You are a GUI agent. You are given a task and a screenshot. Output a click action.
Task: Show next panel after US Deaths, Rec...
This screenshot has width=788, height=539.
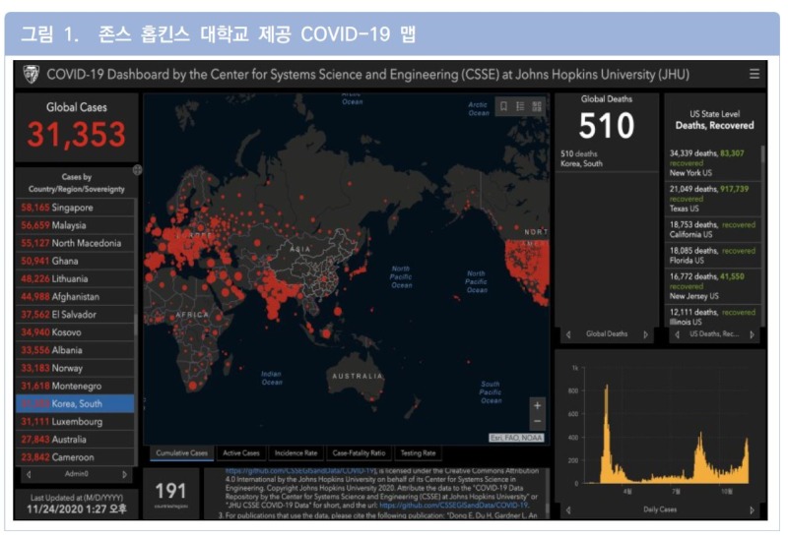point(753,334)
